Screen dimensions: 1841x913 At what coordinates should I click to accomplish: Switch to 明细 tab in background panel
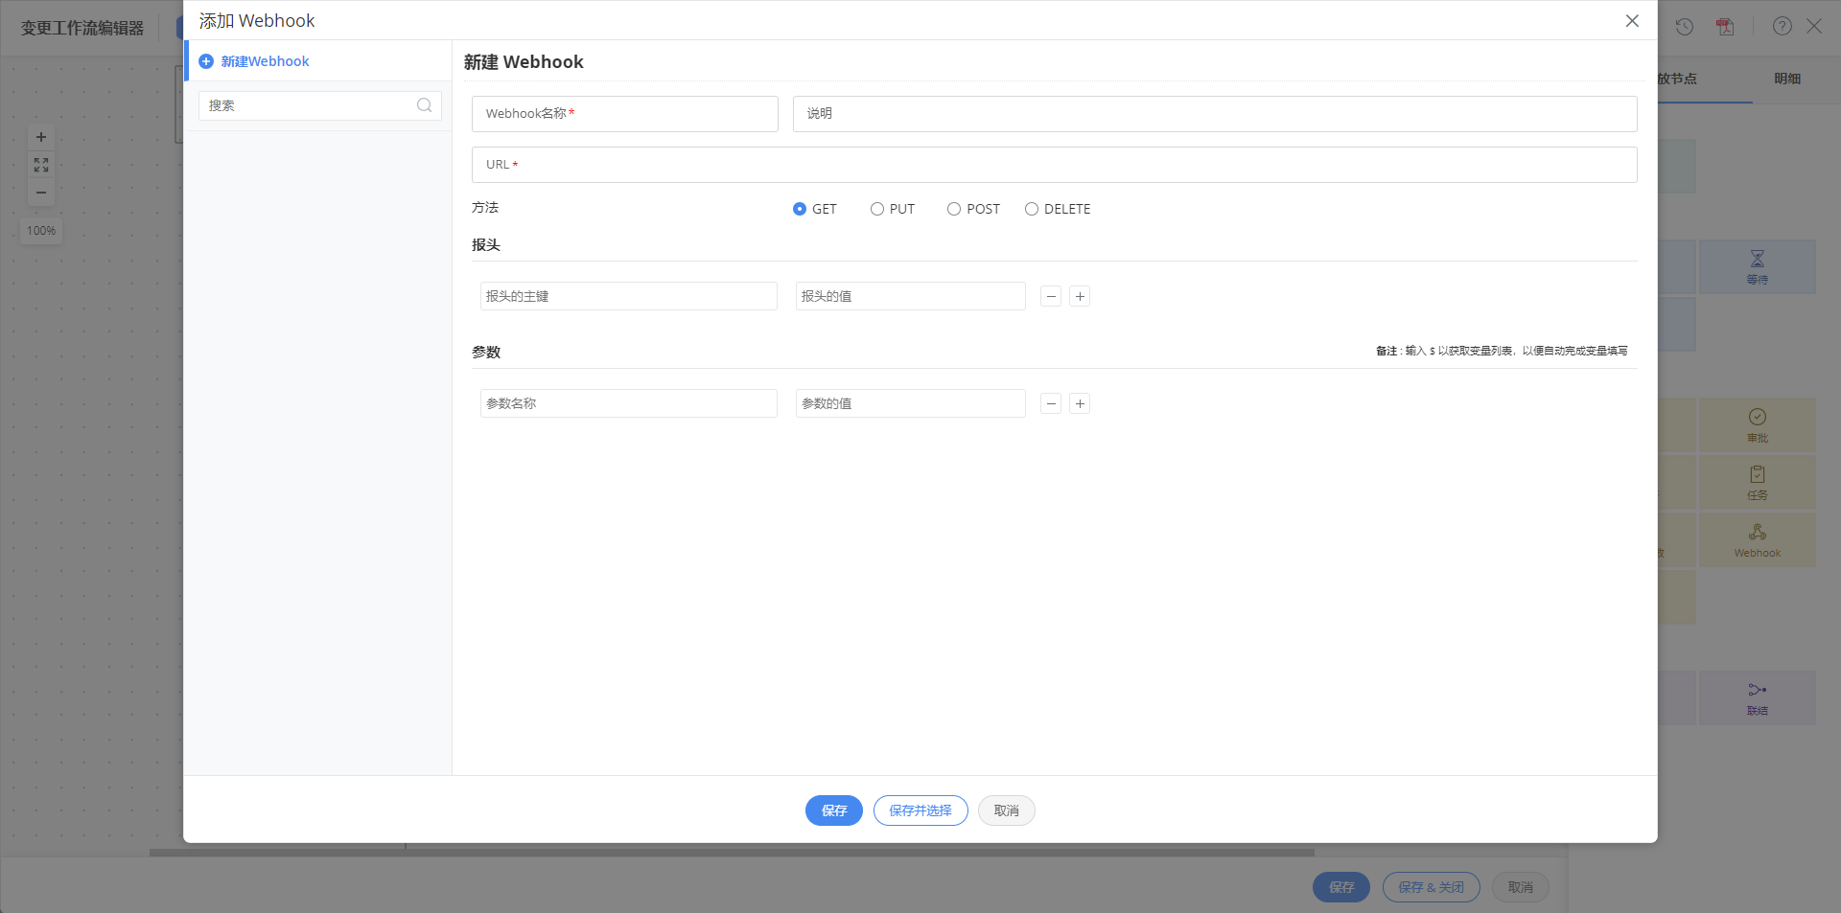(x=1787, y=79)
